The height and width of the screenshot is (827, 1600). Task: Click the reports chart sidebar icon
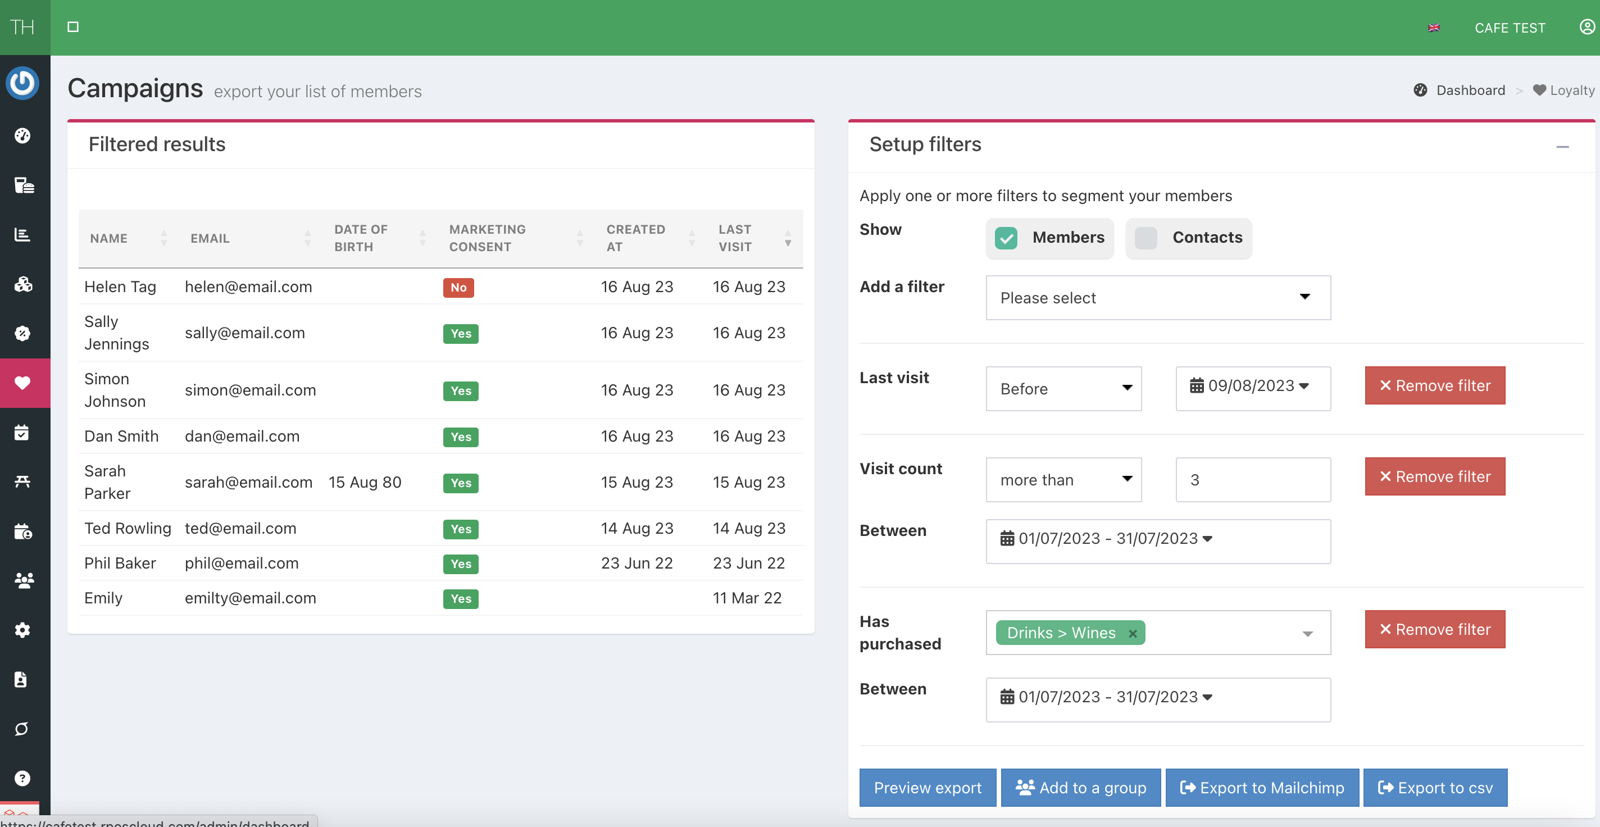23,235
